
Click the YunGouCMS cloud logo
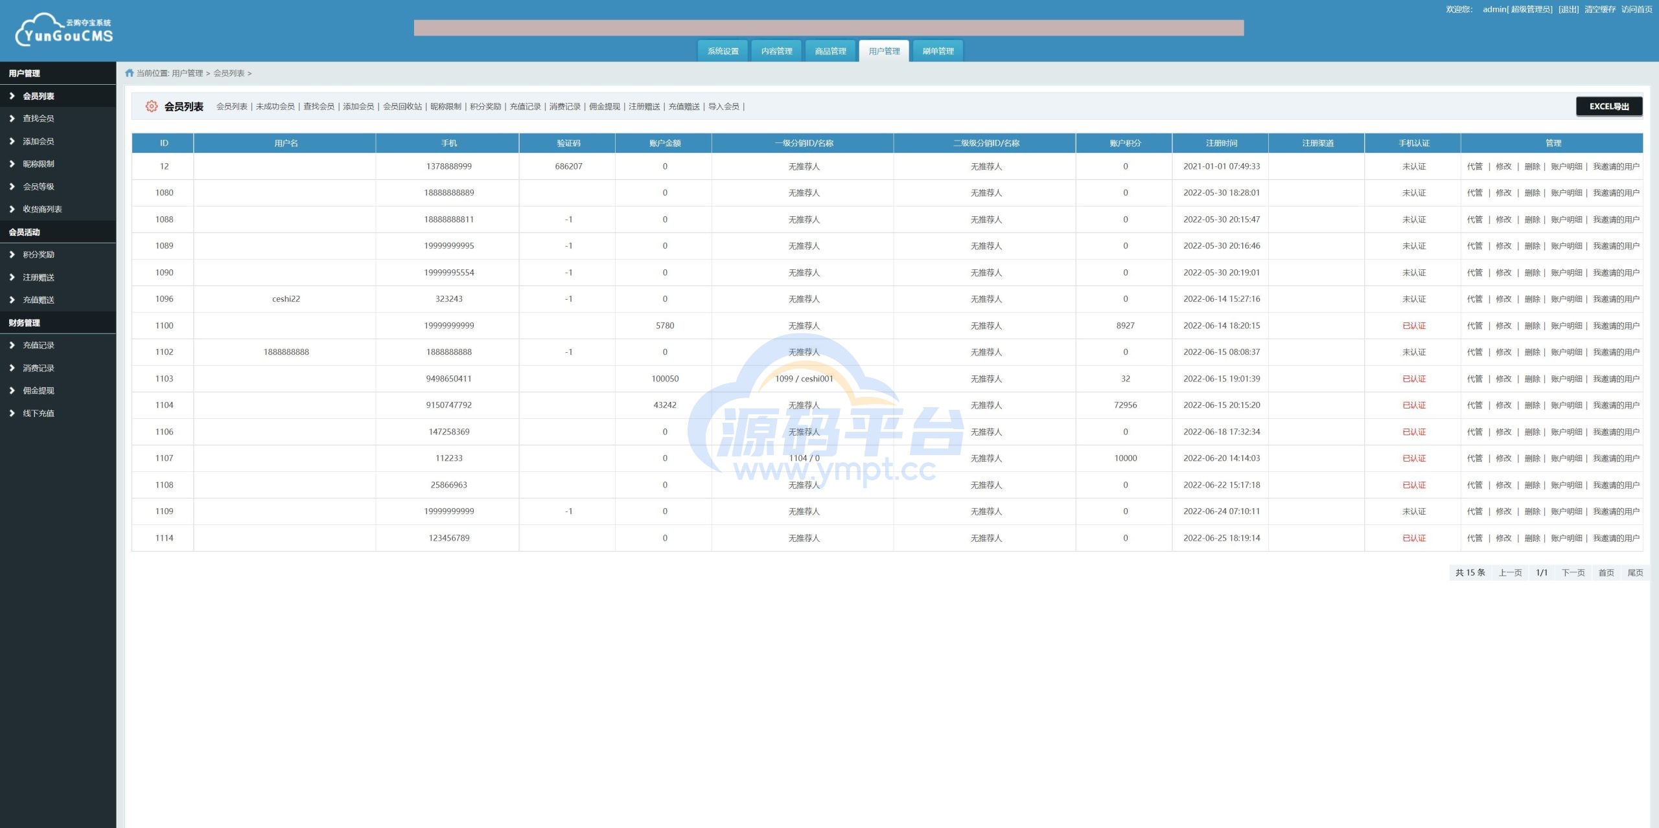pyautogui.click(x=64, y=30)
